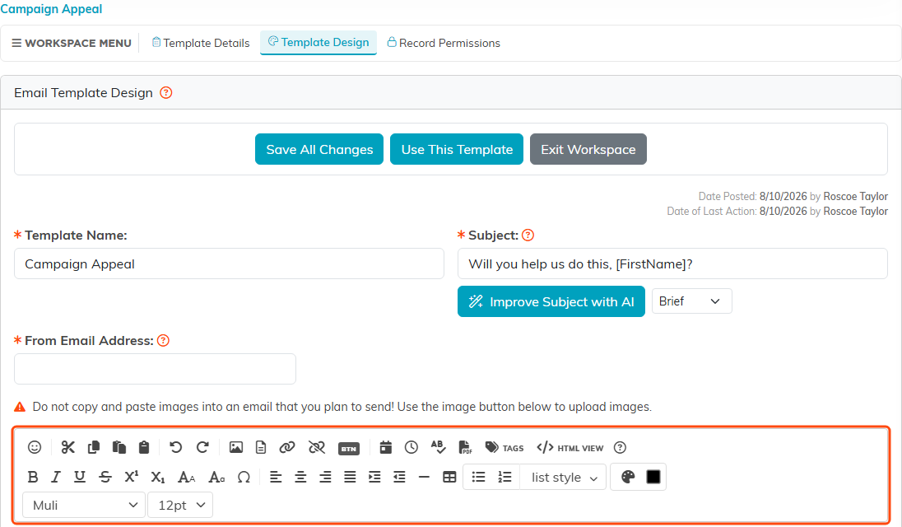The height and width of the screenshot is (527, 902).
Task: Toggle italic formatting
Action: click(x=56, y=477)
